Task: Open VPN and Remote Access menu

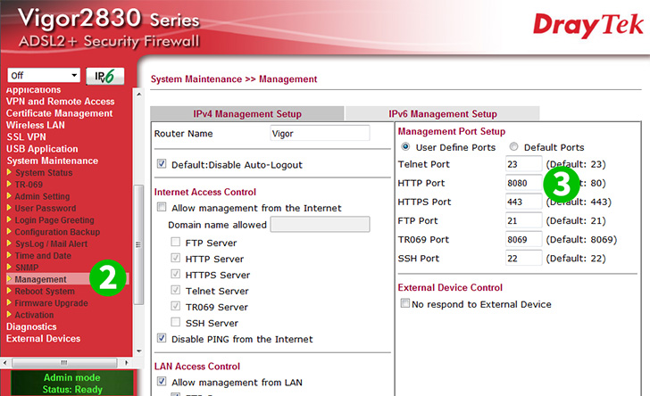Action: 60,102
